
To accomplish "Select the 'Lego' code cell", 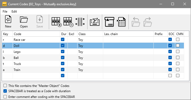I will pyautogui.click(x=37, y=52).
